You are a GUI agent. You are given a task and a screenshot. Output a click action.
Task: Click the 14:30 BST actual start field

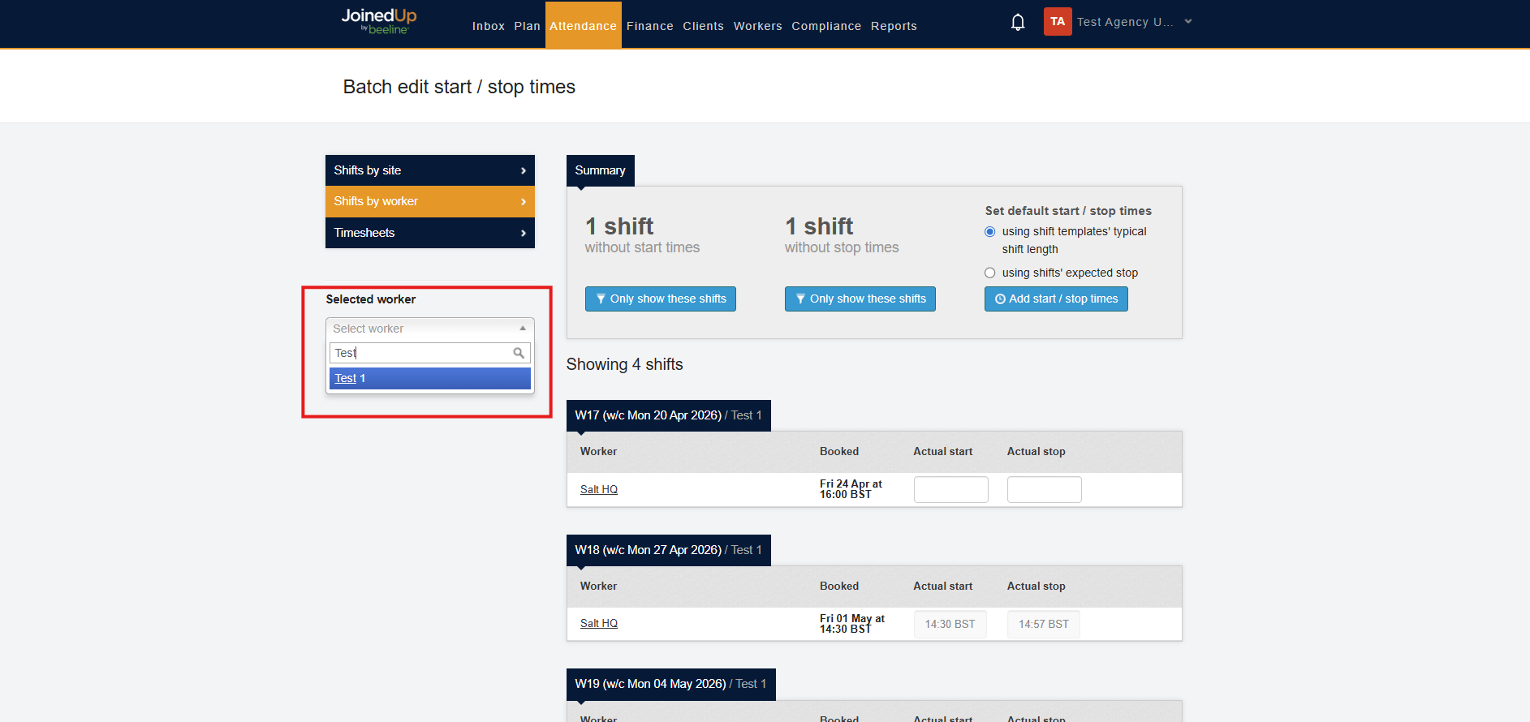coord(950,624)
